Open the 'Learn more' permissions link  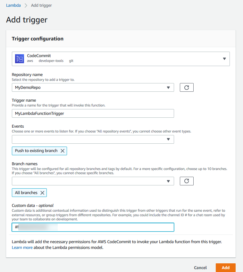pos(22,247)
